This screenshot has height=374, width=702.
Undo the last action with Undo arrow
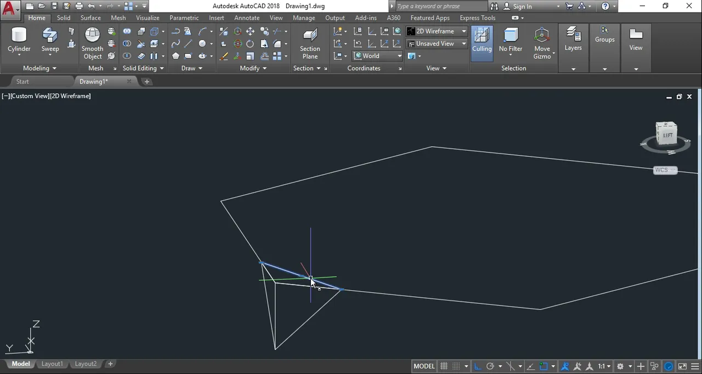tap(92, 6)
